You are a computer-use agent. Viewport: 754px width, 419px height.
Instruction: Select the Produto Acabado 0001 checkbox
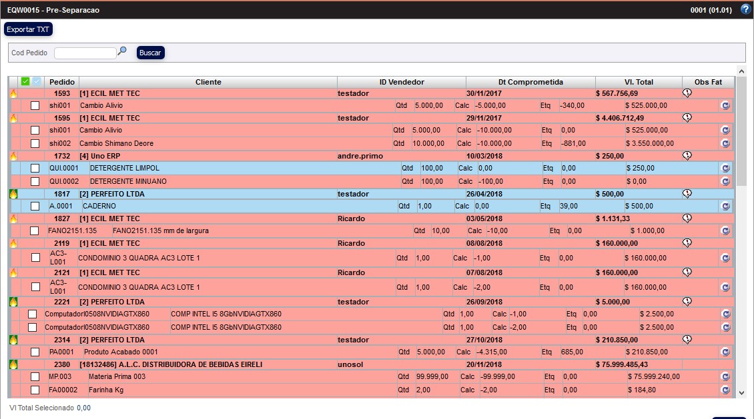click(35, 352)
